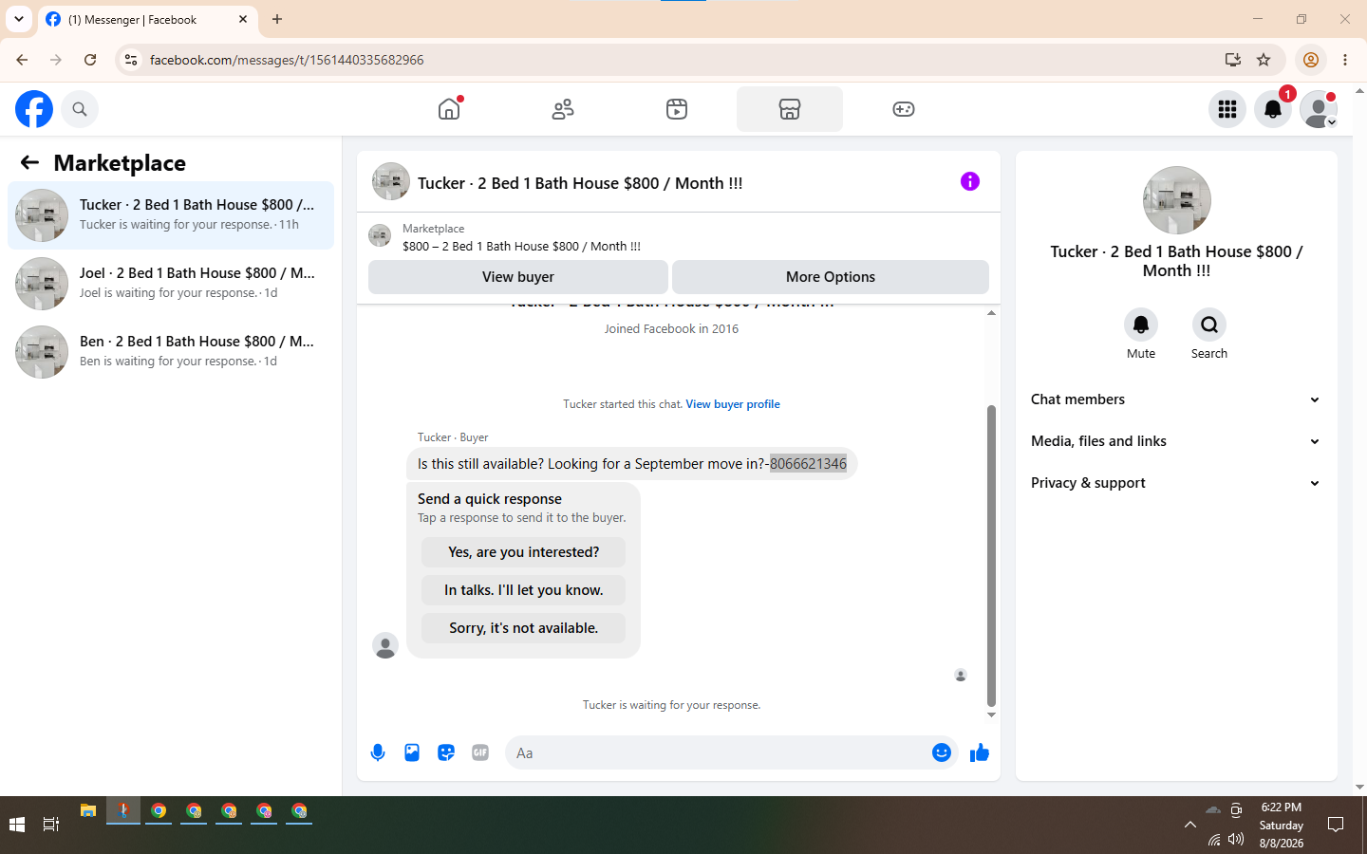Open Windows Task View
This screenshot has height=854, width=1367.
[x=51, y=825]
